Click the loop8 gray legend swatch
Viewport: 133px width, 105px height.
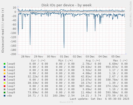[x=5, y=89]
